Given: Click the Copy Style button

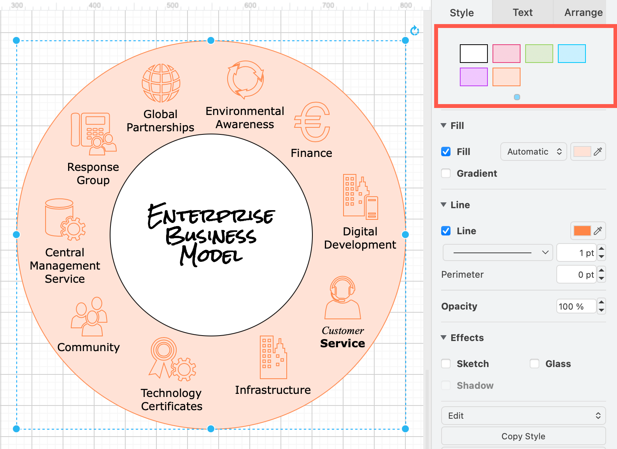Looking at the screenshot, I should click(x=523, y=436).
